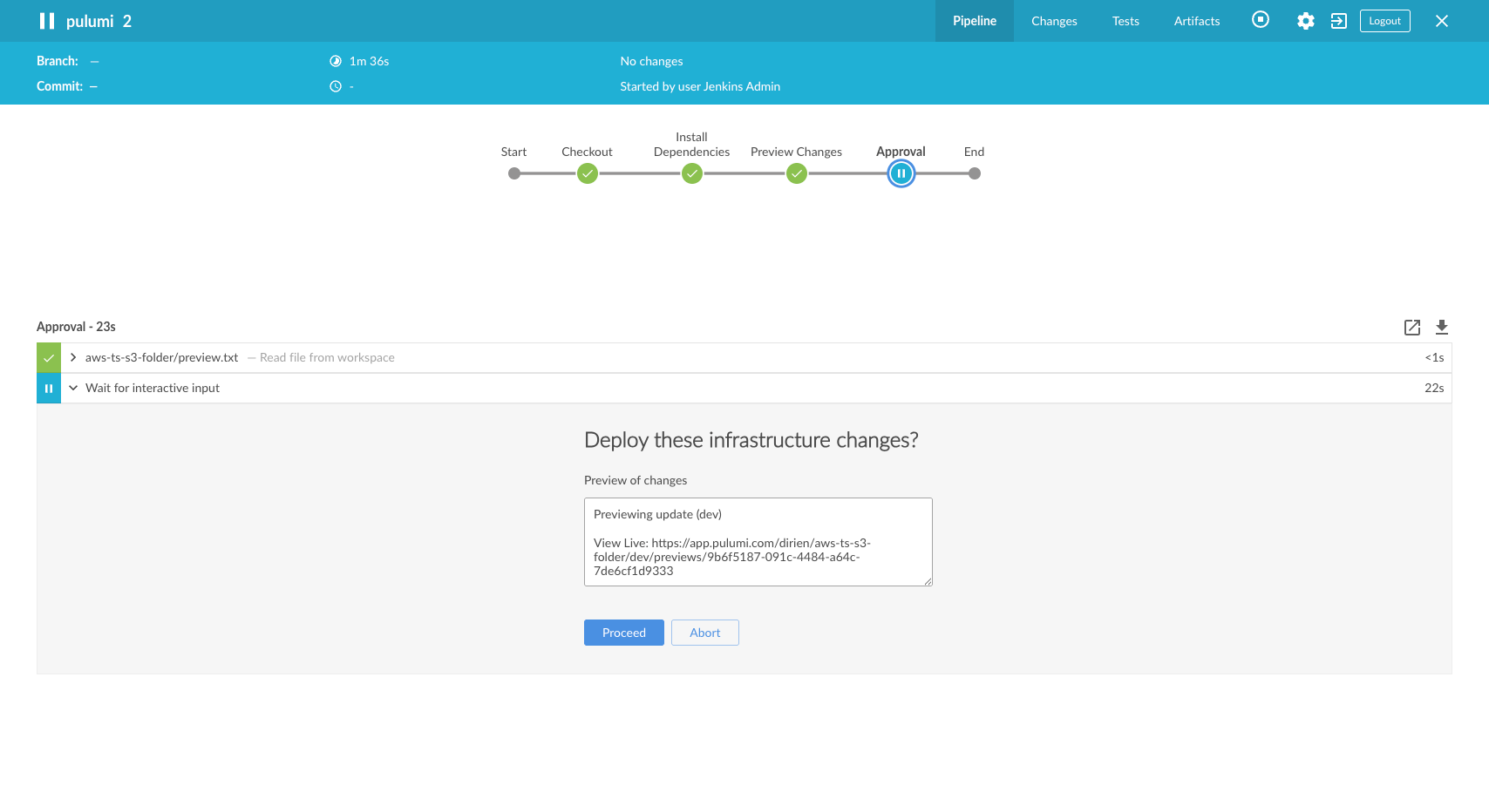Open pipeline settings gear icon
This screenshot has width=1489, height=799.
(x=1305, y=21)
